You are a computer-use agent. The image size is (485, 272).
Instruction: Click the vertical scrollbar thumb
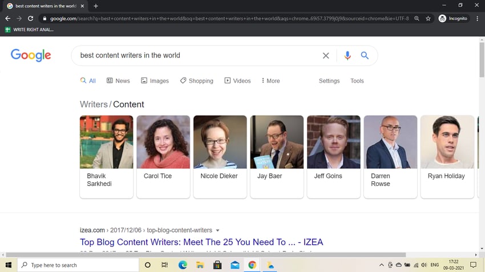coord(482,60)
